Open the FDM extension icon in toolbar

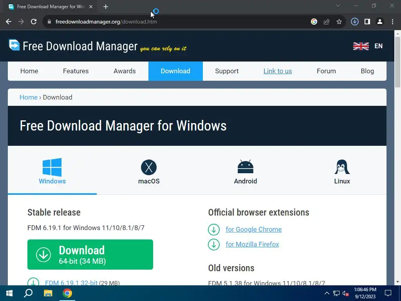point(355,22)
